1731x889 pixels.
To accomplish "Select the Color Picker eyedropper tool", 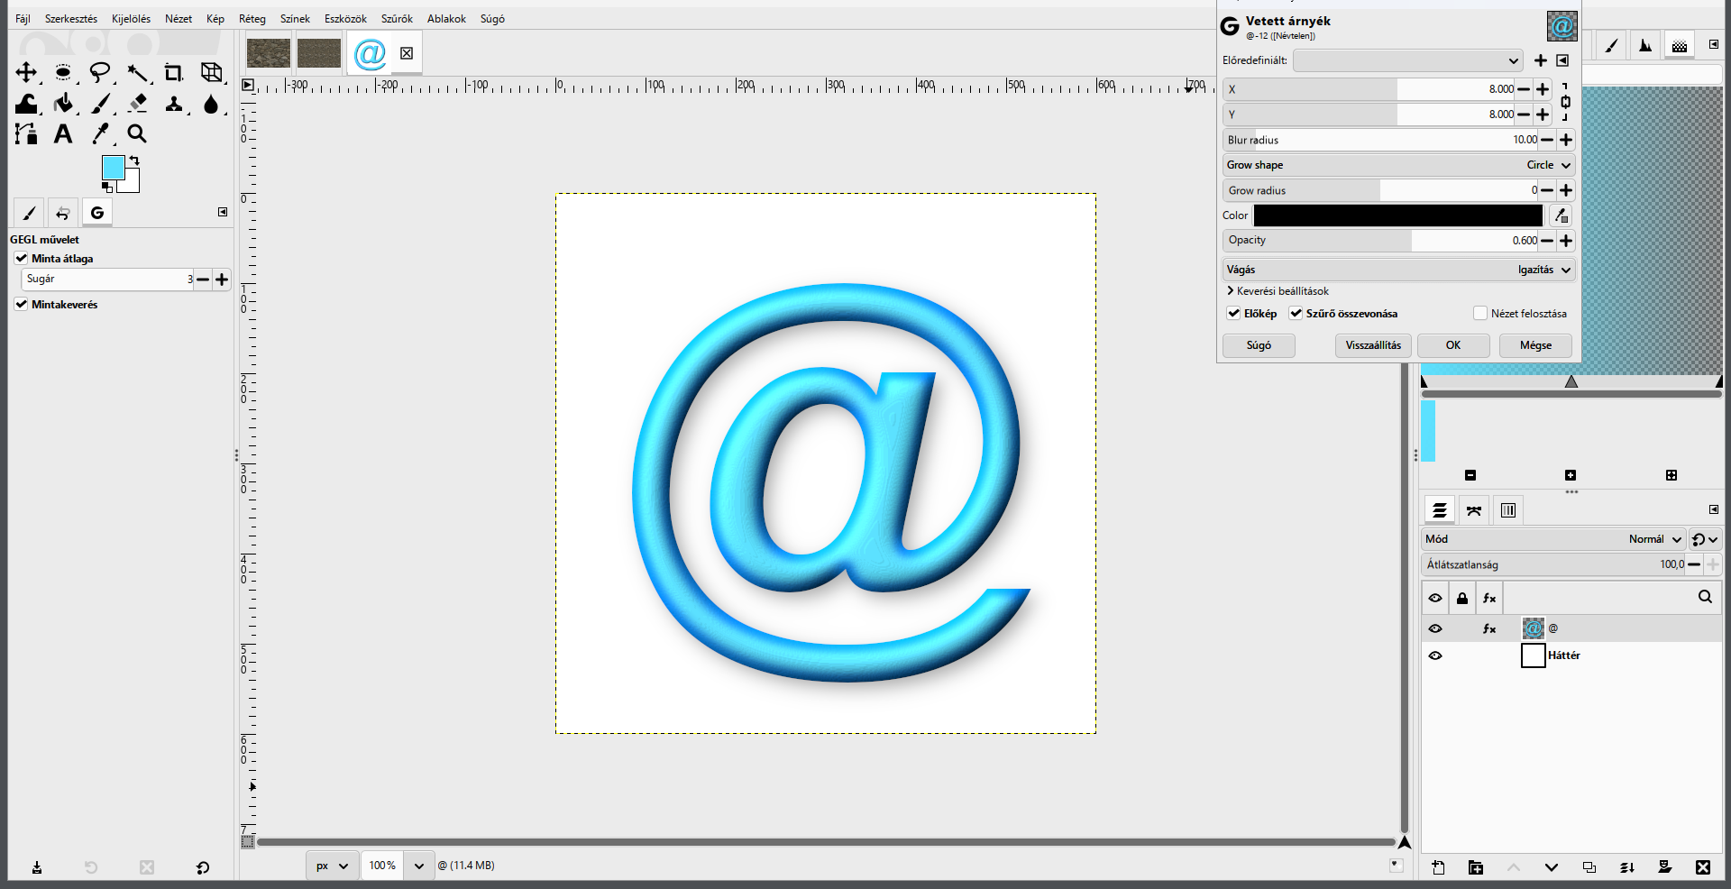I will coord(100,134).
